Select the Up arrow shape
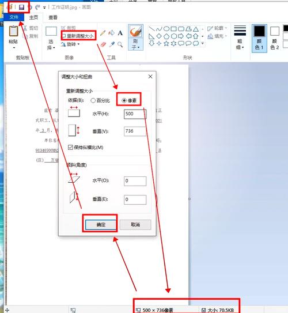Image resolution: width=288 pixels, height=313 pixels. point(196,36)
